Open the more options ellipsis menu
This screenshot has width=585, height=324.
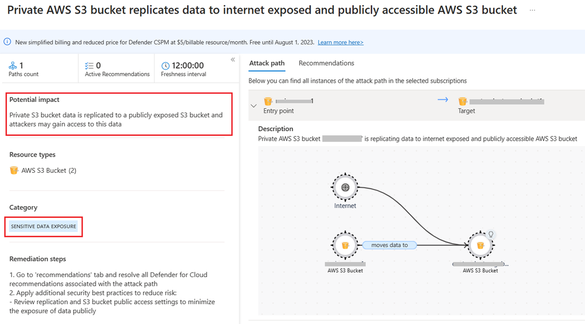(532, 11)
